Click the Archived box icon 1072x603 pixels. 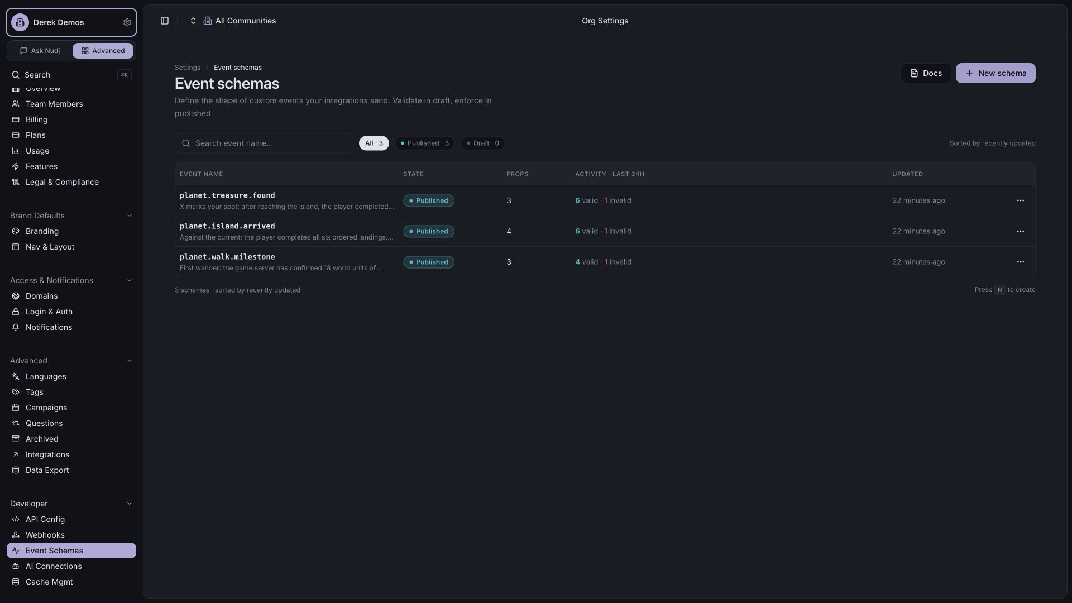16,439
